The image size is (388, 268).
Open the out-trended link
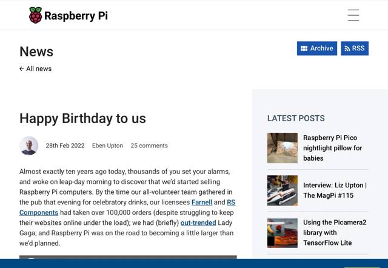pyautogui.click(x=198, y=223)
